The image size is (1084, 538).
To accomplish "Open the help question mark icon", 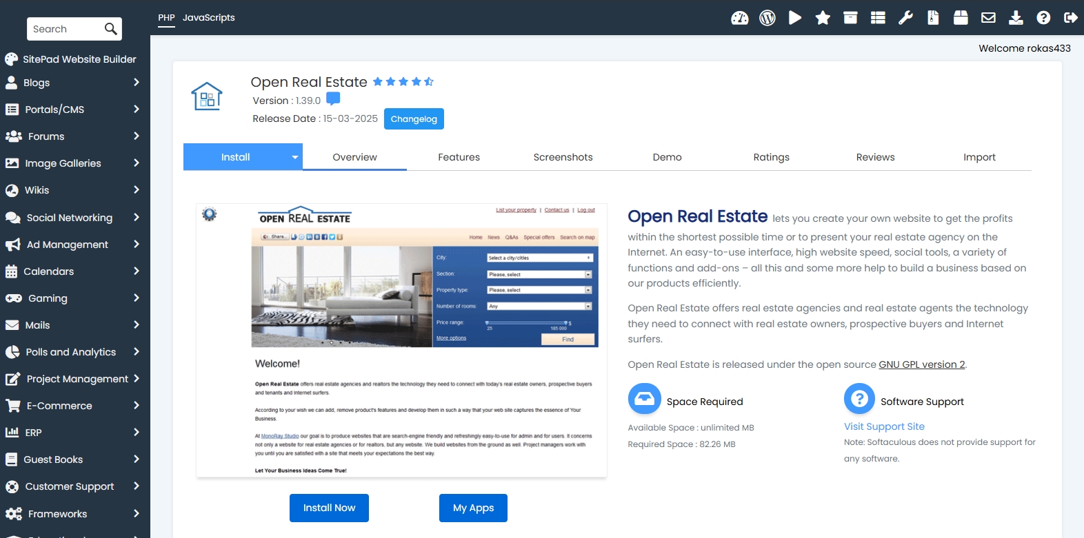I will point(1043,18).
